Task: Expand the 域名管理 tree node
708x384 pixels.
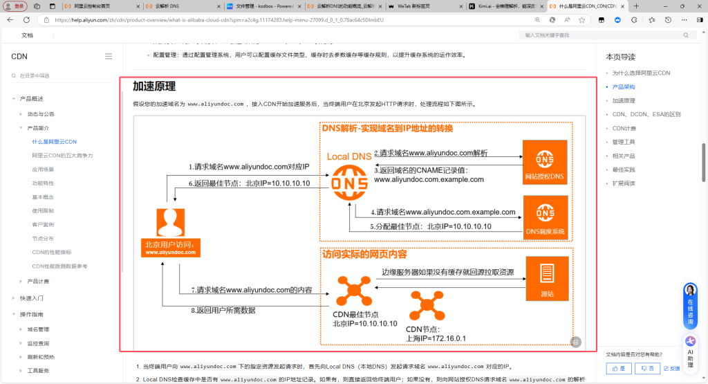Action: click(x=21, y=329)
